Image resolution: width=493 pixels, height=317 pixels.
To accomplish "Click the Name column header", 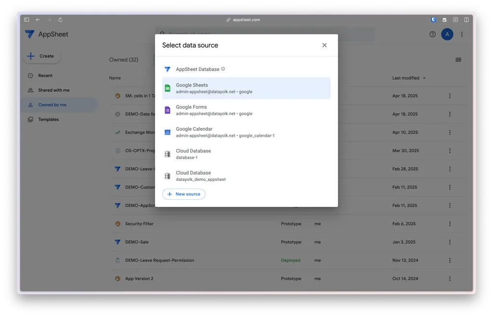I will pyautogui.click(x=115, y=78).
